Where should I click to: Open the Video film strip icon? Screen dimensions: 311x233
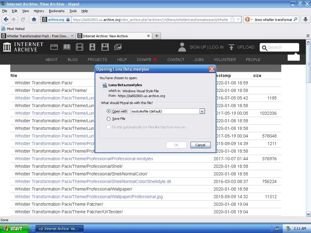tap(80, 47)
